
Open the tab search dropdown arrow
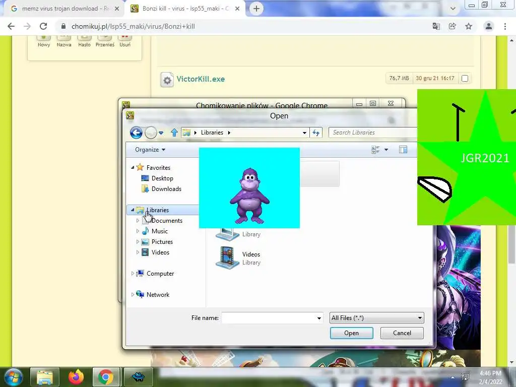(x=453, y=9)
